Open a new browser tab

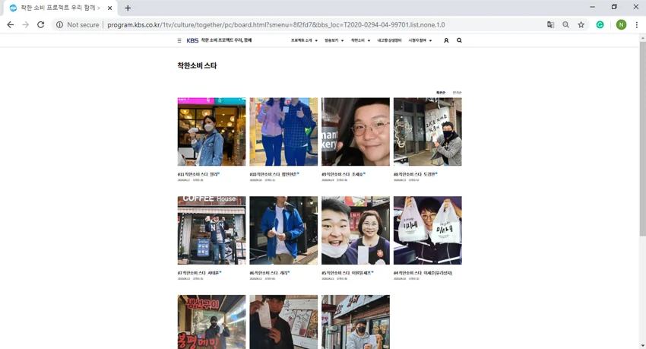128,8
